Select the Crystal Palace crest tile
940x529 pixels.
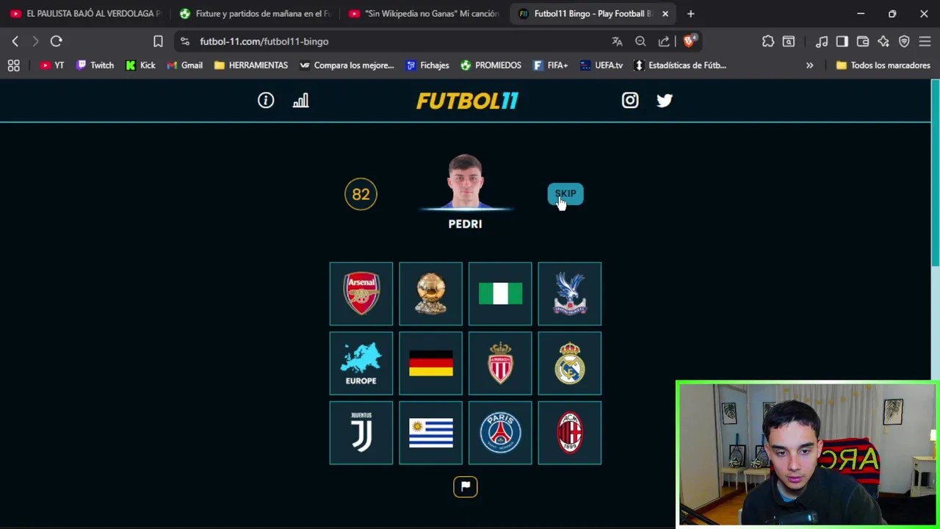570,294
